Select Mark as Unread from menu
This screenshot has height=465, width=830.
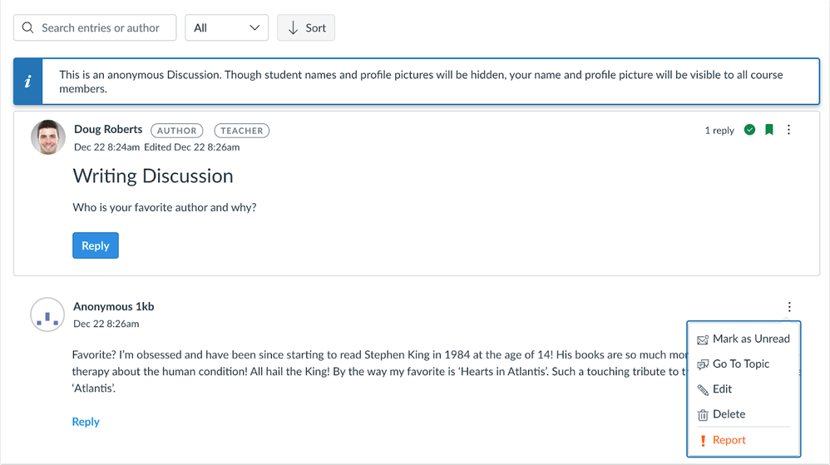744,339
